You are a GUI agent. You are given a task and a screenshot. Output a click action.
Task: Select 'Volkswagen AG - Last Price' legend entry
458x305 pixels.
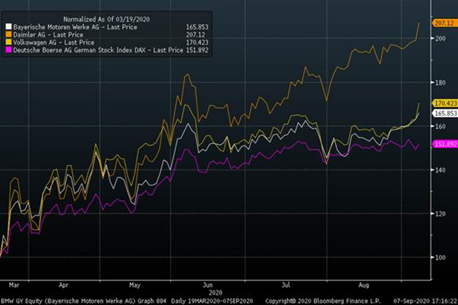tap(54, 42)
